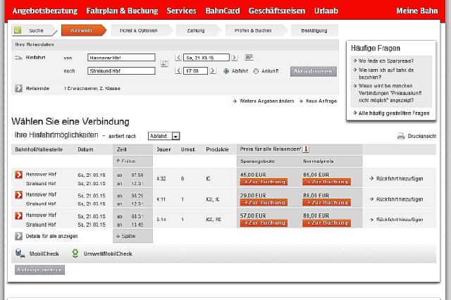Click the Anfrage ändern button
This screenshot has height=300, width=451.
[39, 270]
